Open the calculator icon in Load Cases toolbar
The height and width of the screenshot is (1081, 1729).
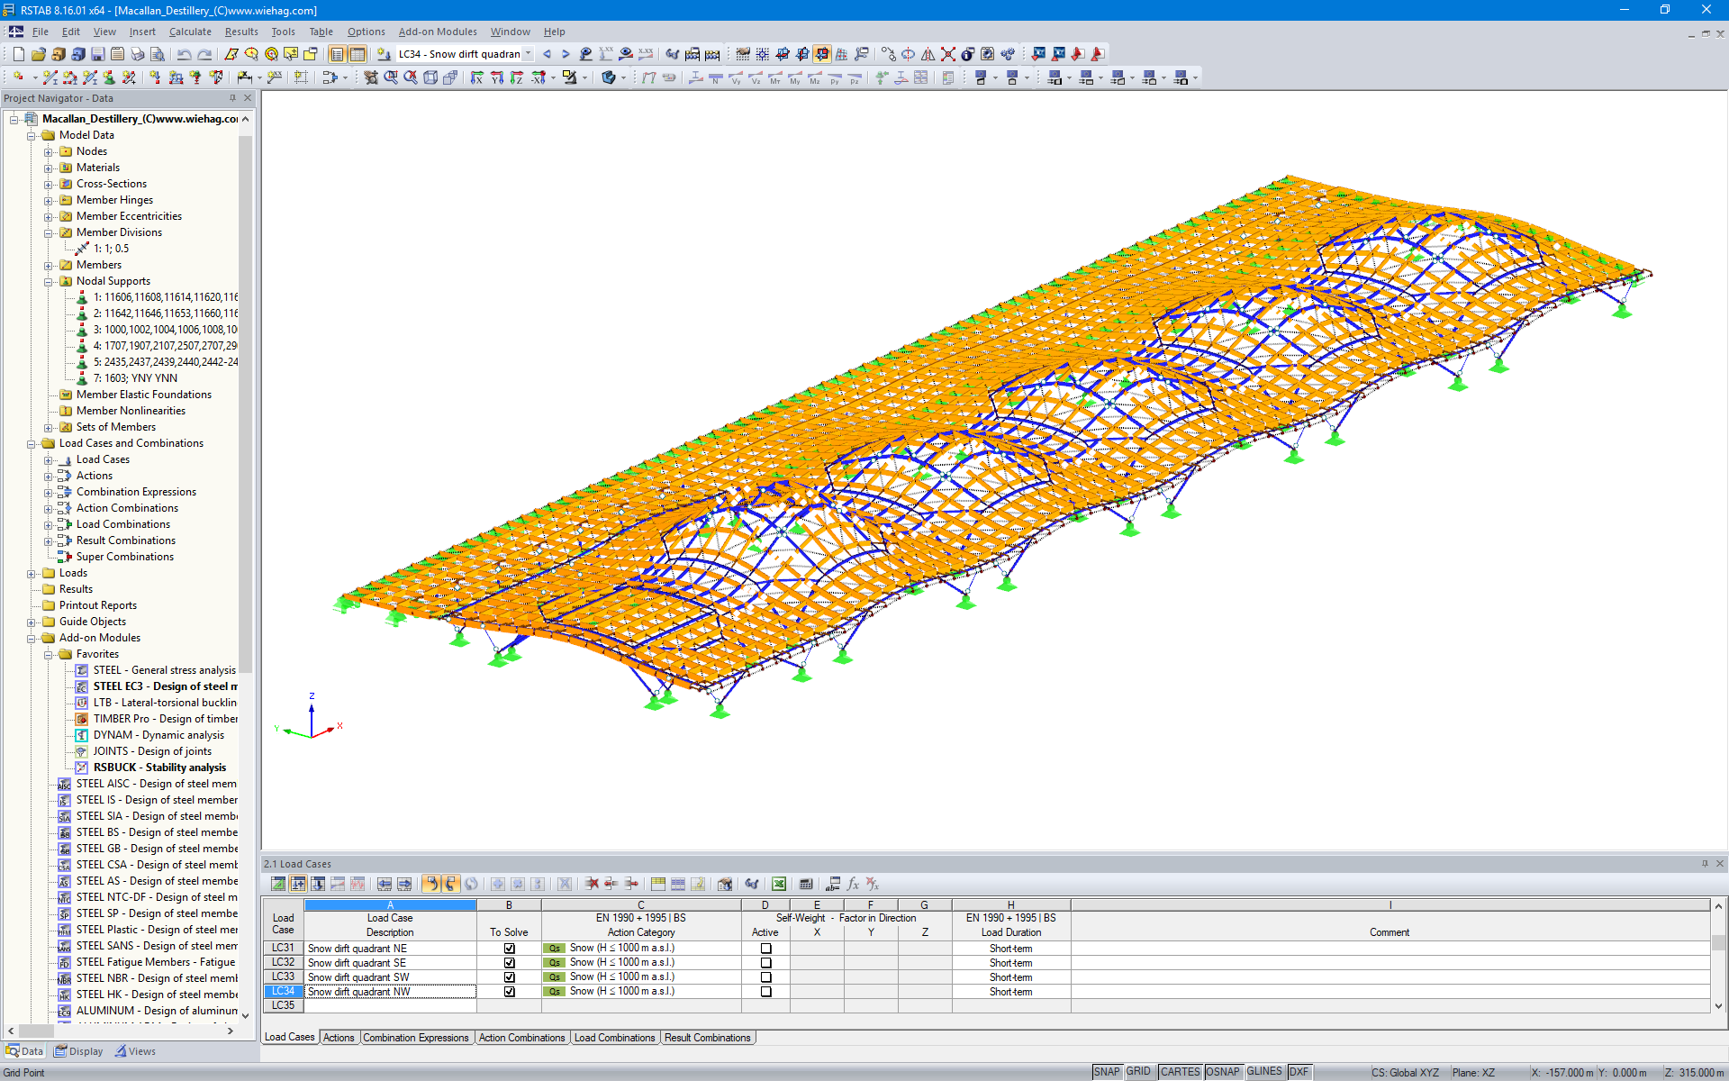pyautogui.click(x=804, y=884)
